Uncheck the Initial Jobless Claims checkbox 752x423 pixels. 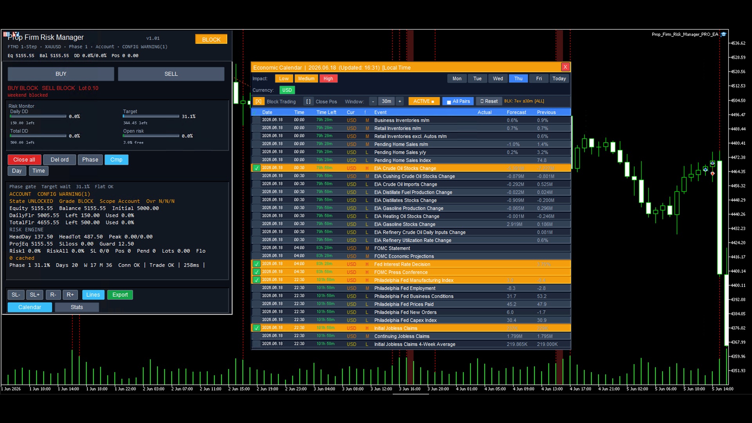pos(257,328)
